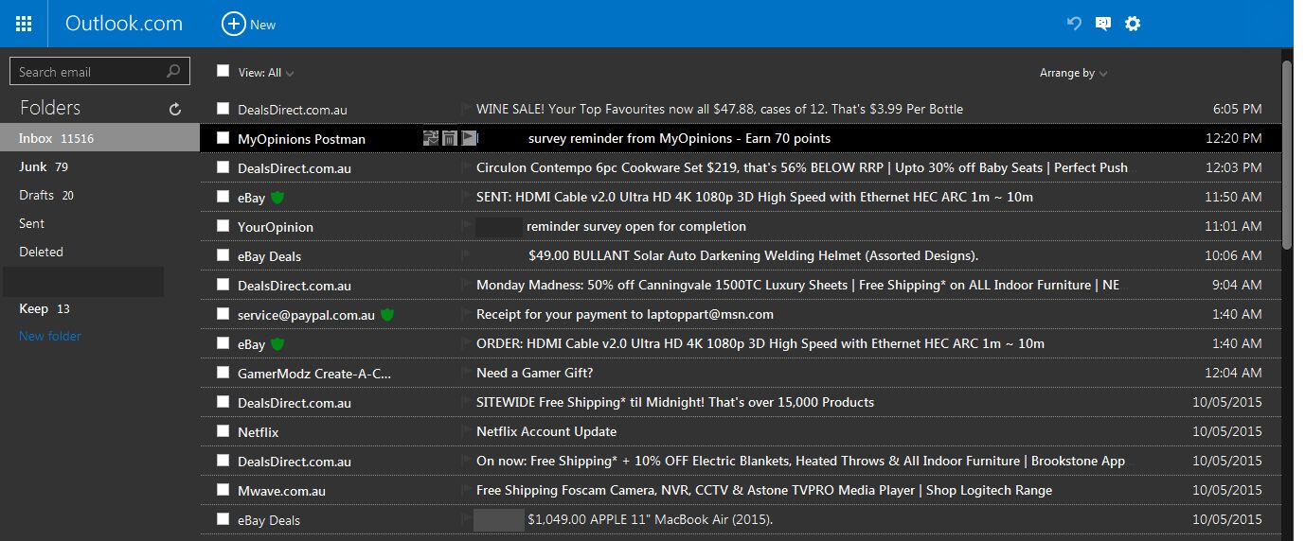Viewport: 1305px width, 541px height.
Task: Tick the select-all checkbox beside View
Action: click(x=223, y=71)
